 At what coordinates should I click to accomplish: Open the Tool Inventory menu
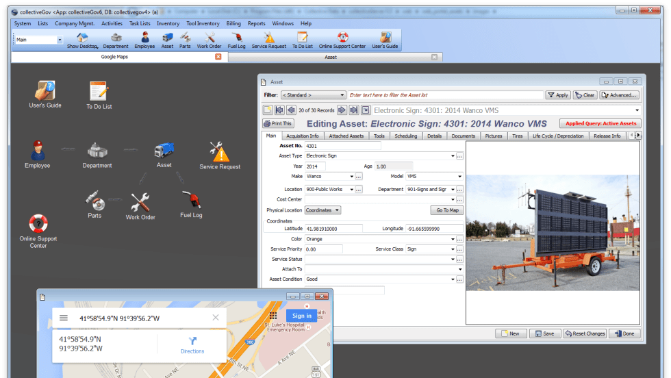click(x=203, y=23)
